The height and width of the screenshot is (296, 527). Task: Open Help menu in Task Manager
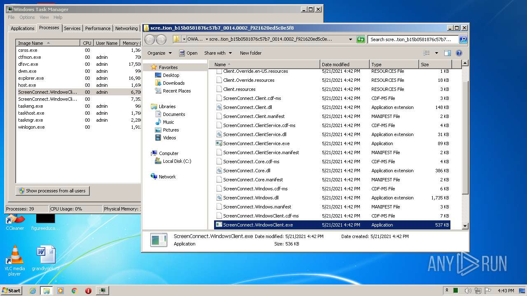tap(58, 17)
